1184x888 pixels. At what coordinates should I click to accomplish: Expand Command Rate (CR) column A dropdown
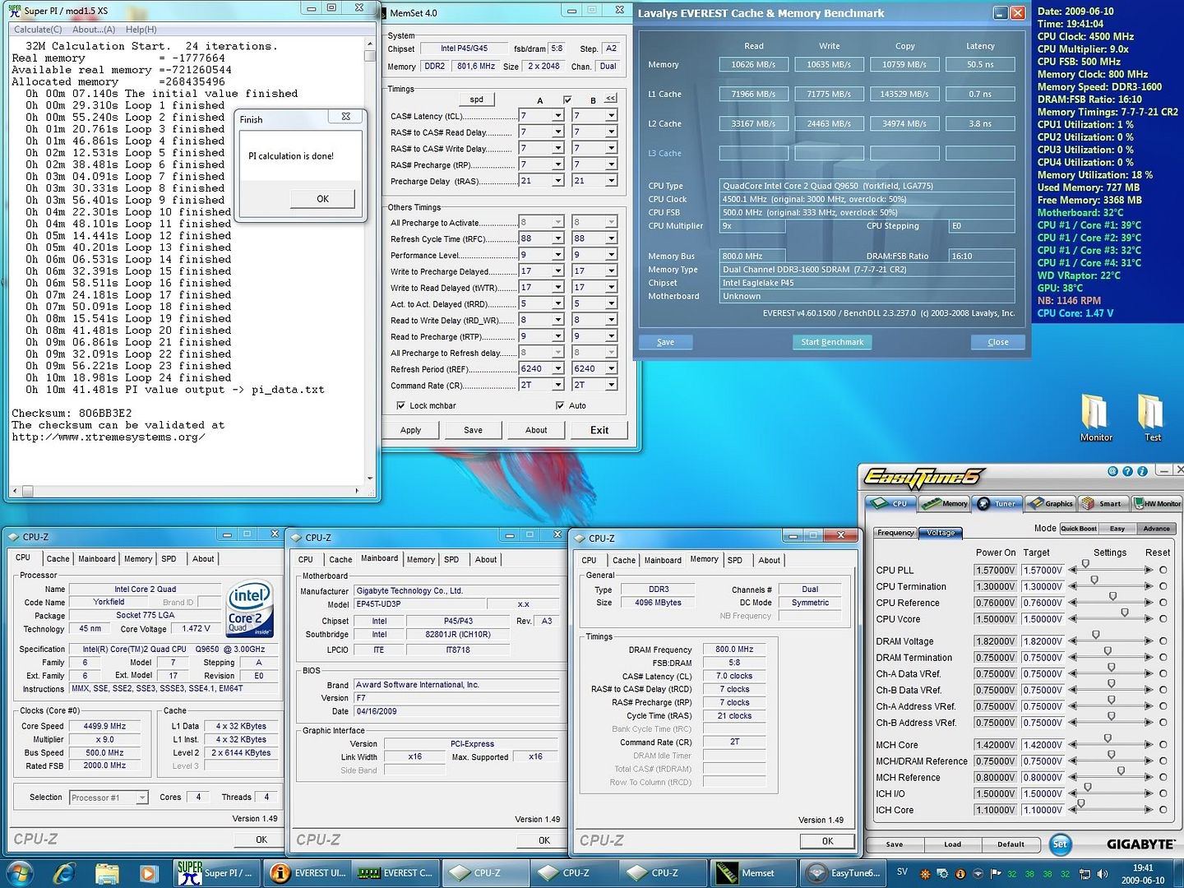[x=557, y=385]
